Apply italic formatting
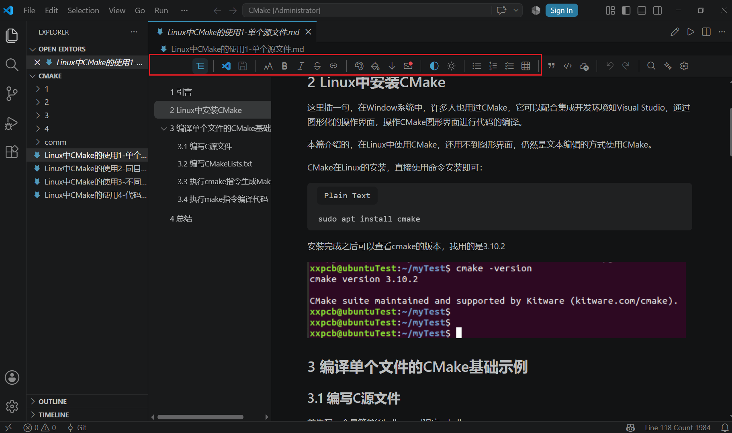 click(x=301, y=66)
